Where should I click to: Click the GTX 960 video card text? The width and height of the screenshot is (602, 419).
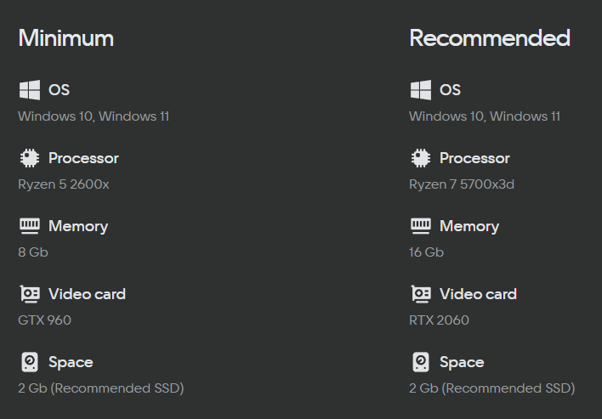pyautogui.click(x=44, y=320)
